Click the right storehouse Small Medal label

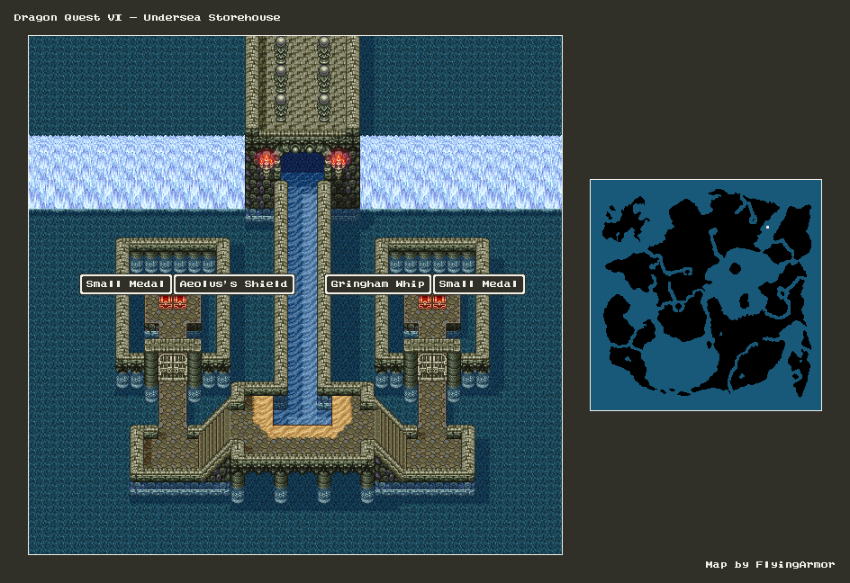point(479,284)
